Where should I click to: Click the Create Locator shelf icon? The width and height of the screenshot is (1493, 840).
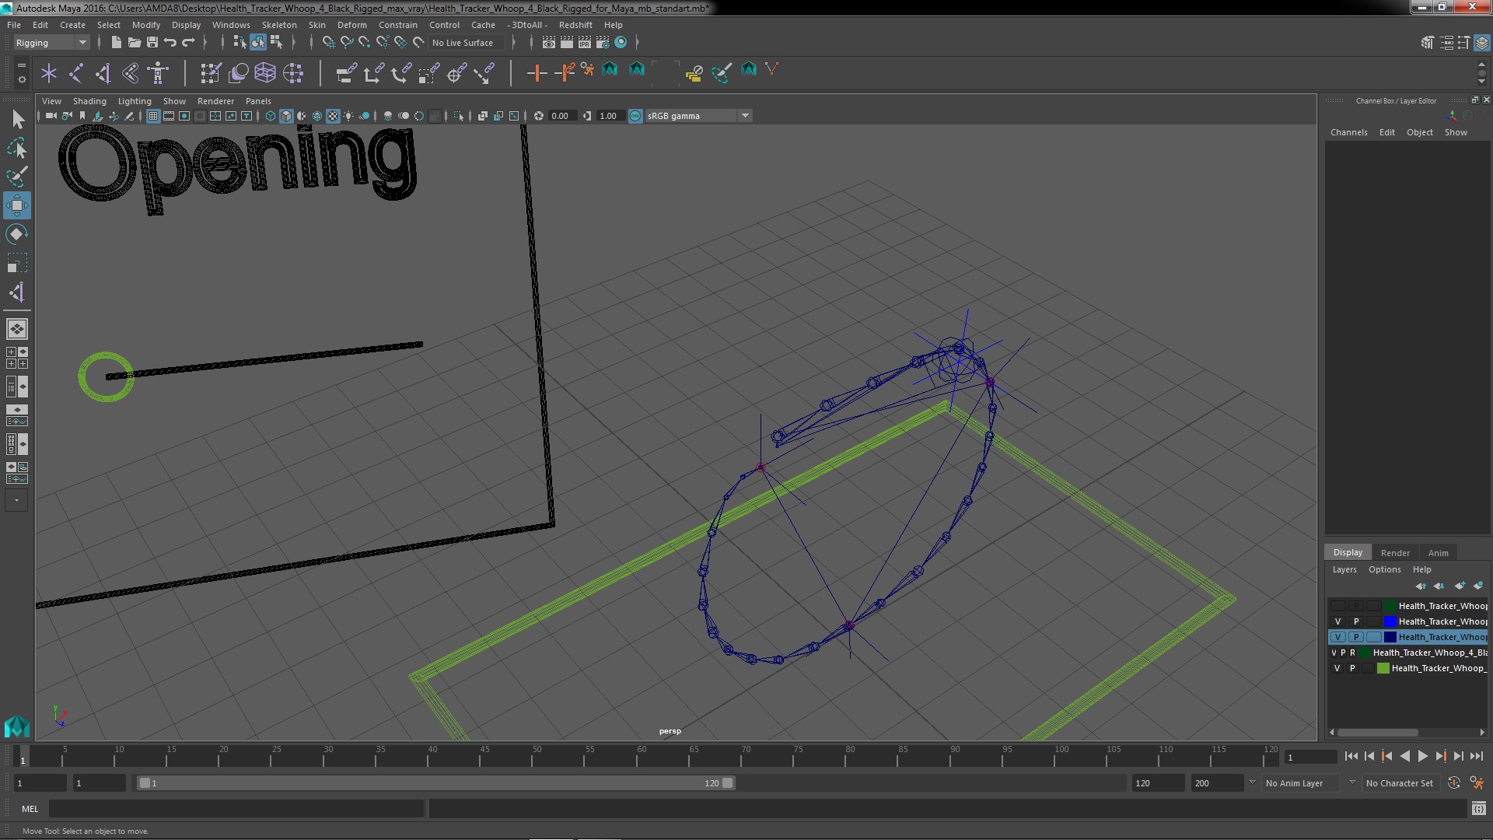(x=49, y=73)
